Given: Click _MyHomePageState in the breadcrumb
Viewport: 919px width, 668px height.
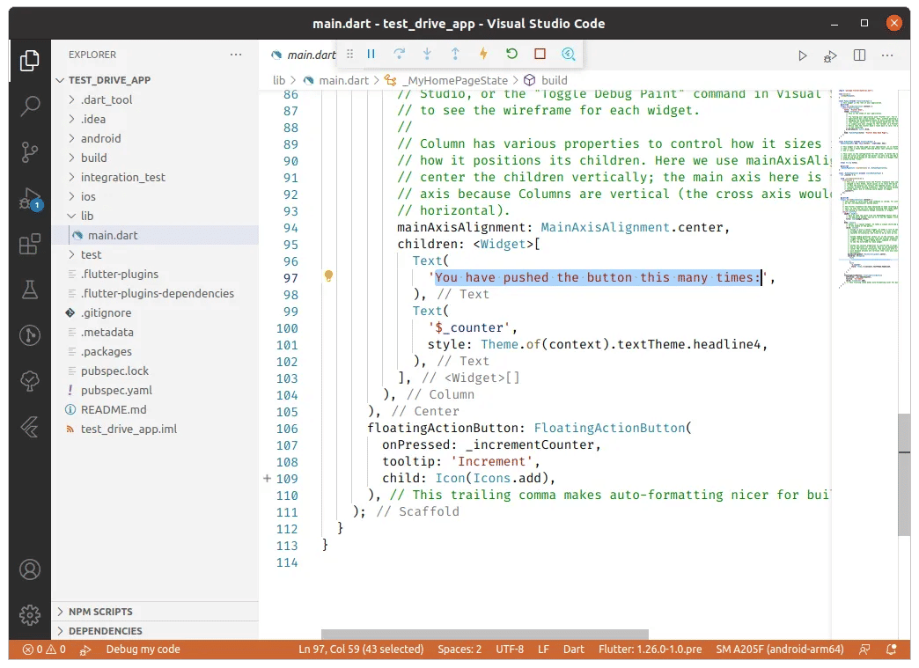Looking at the screenshot, I should pyautogui.click(x=446, y=80).
